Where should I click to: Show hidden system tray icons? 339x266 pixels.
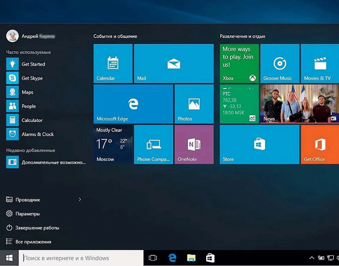click(311, 258)
